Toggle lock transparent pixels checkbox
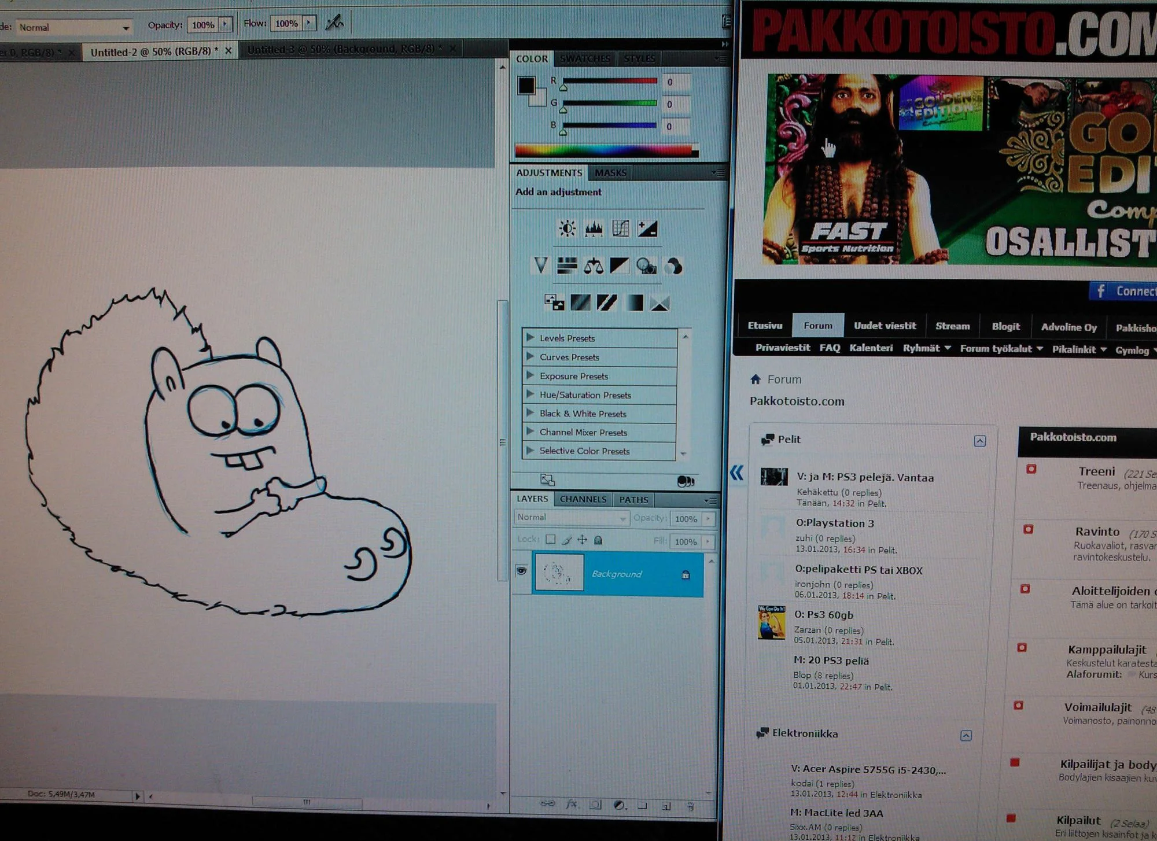The image size is (1157, 841). point(551,540)
